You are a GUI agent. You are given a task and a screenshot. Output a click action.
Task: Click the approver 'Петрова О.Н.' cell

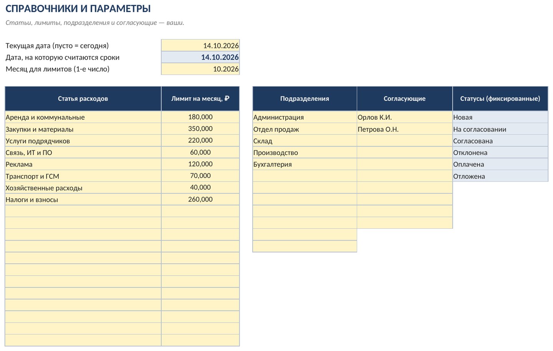click(405, 129)
